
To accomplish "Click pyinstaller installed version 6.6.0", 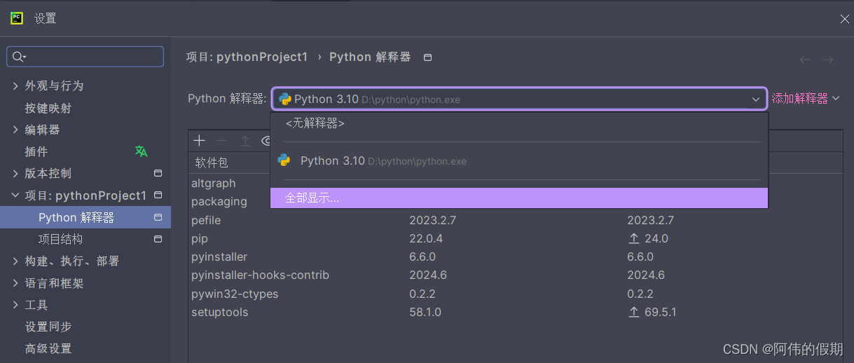I will [x=422, y=256].
